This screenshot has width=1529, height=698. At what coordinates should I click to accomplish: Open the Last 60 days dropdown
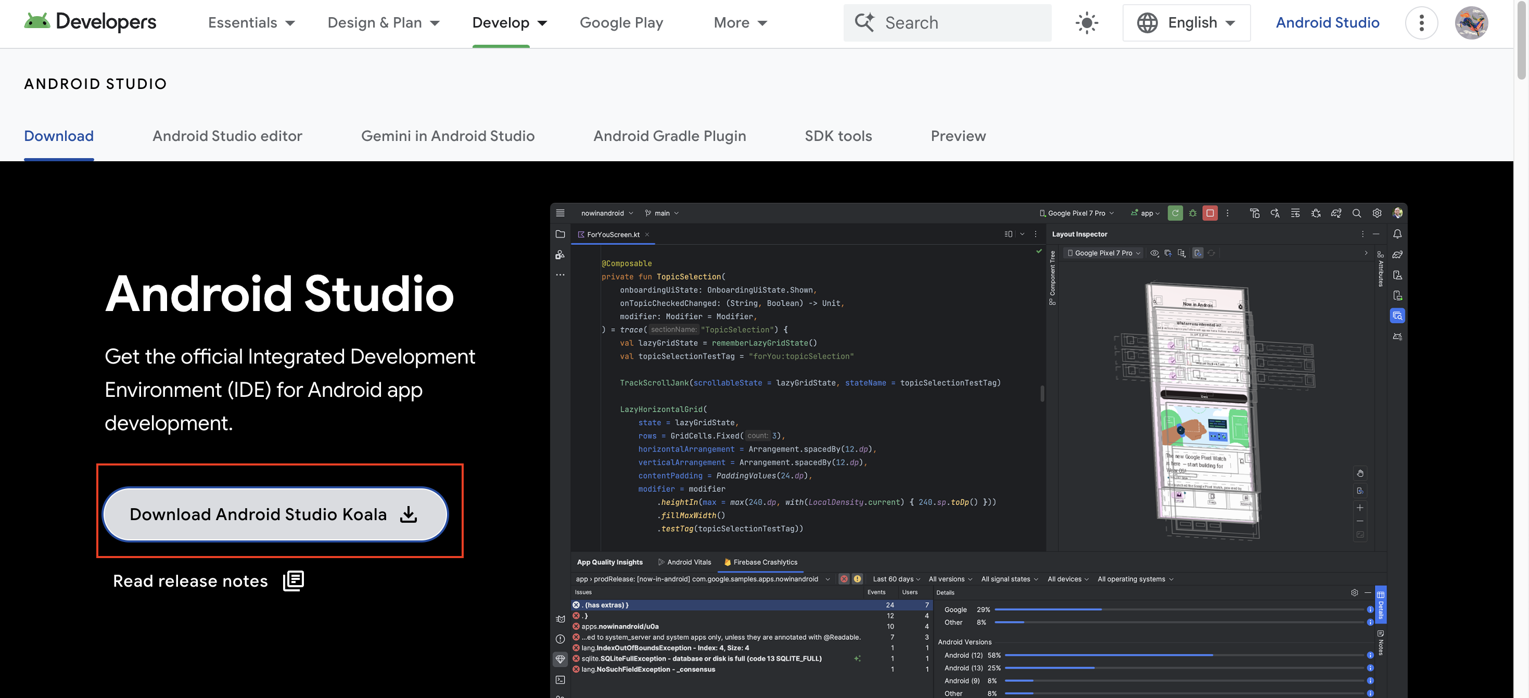896,579
